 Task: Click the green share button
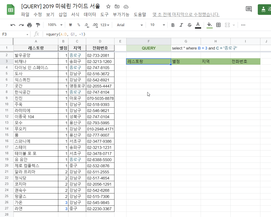click(264, 10)
